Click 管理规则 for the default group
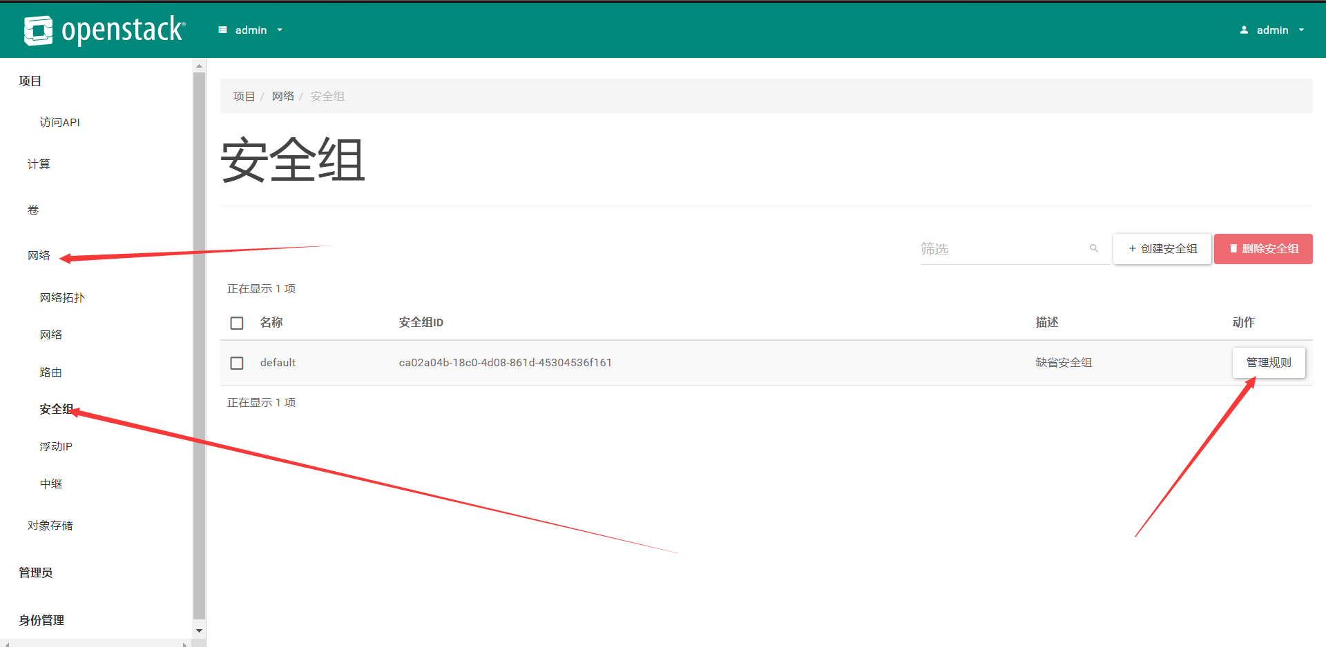This screenshot has width=1326, height=647. point(1269,362)
